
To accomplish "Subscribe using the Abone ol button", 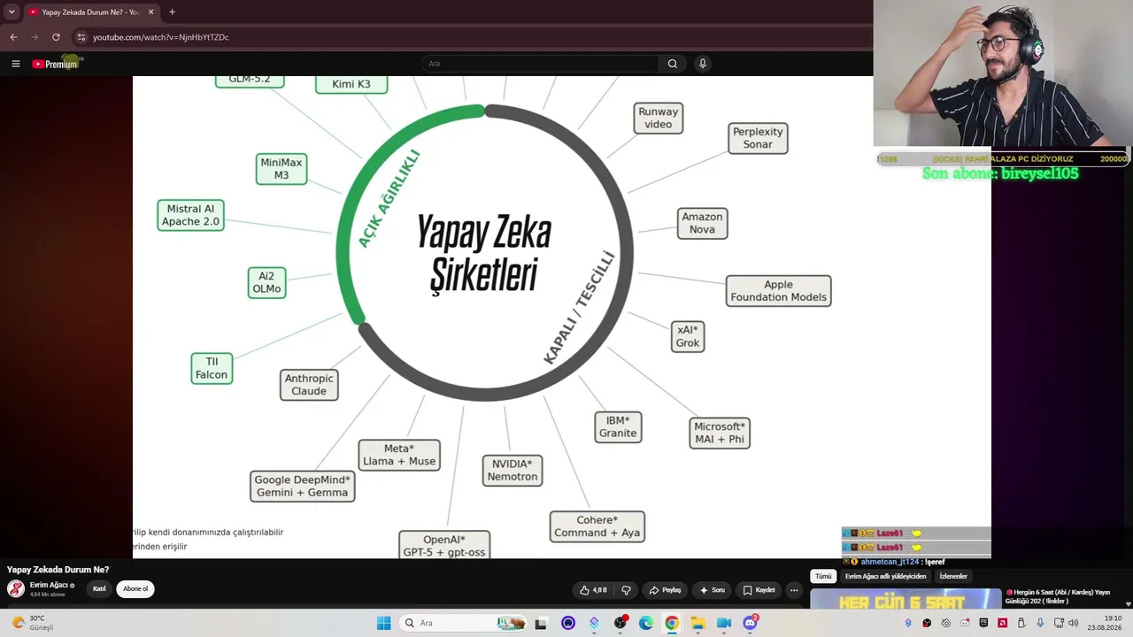I will point(135,588).
